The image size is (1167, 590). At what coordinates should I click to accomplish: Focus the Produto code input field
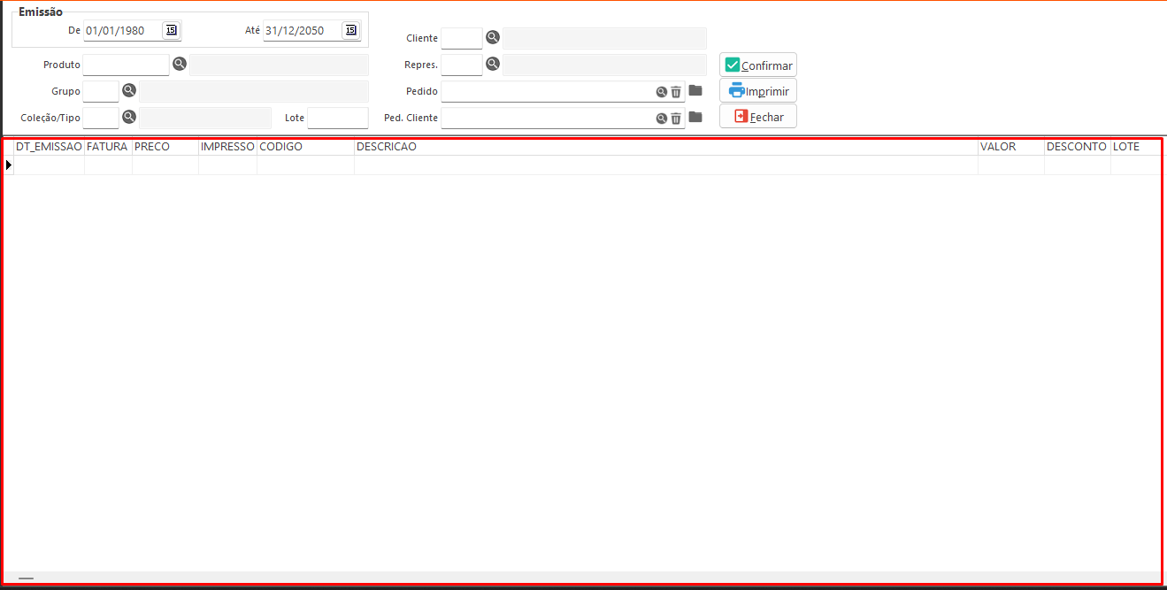point(125,65)
